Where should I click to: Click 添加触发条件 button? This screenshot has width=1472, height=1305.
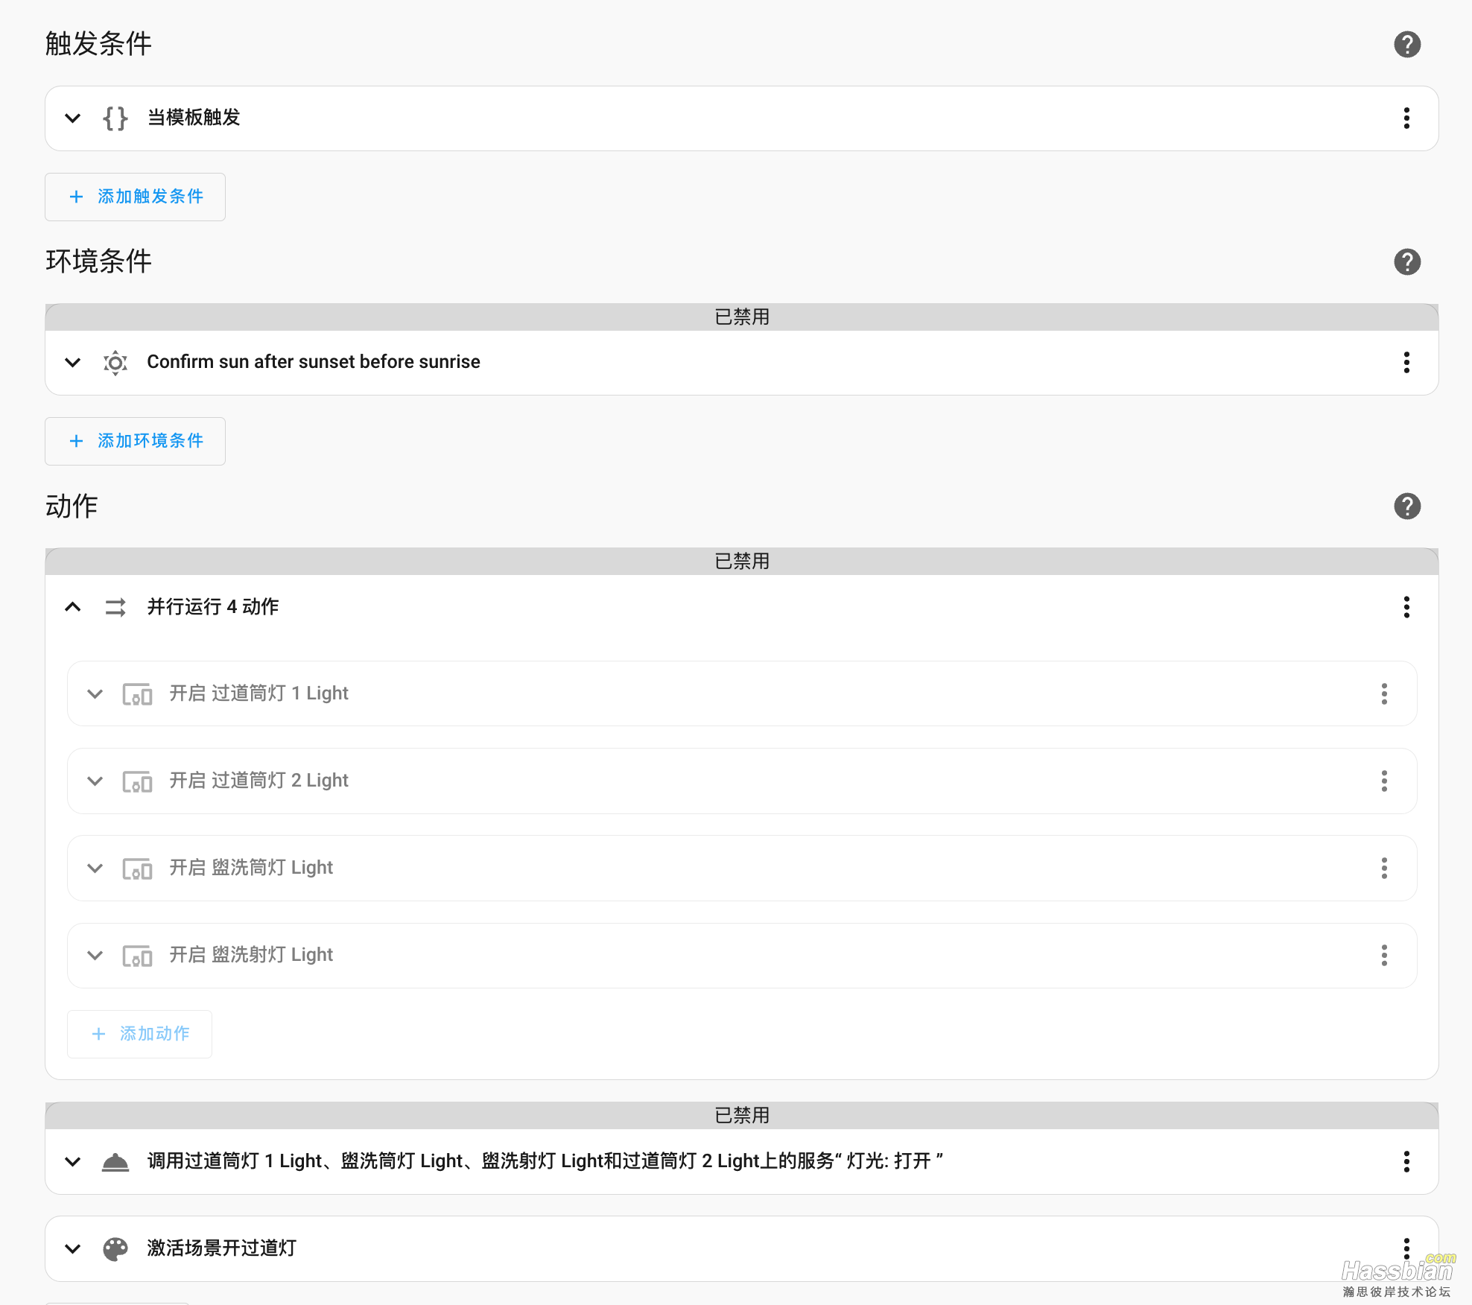pyautogui.click(x=135, y=197)
